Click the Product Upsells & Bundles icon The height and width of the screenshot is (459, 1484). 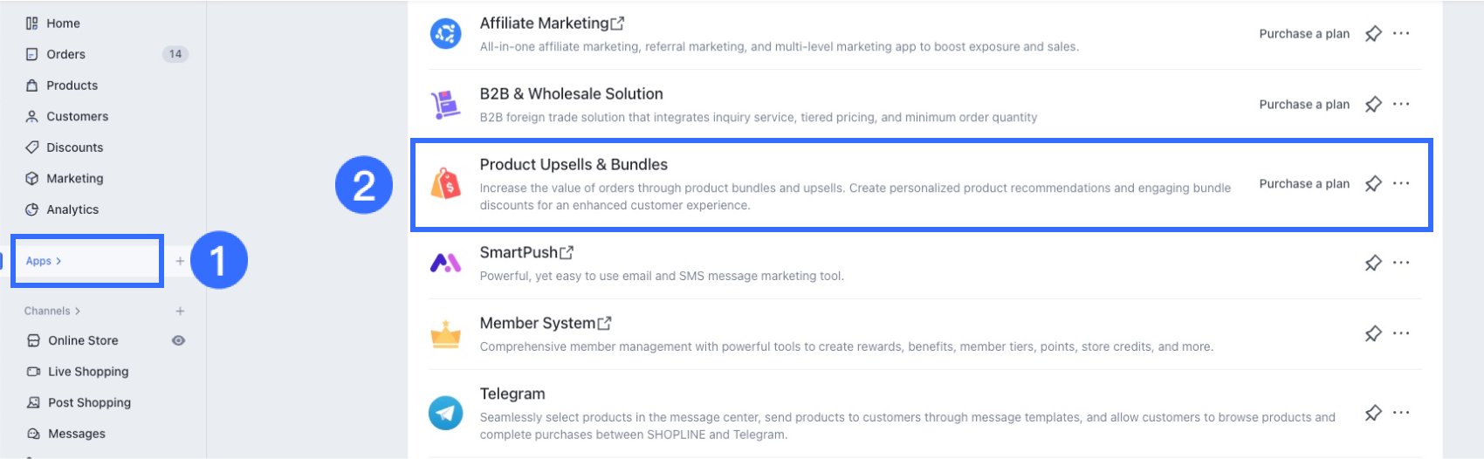pyautogui.click(x=446, y=184)
